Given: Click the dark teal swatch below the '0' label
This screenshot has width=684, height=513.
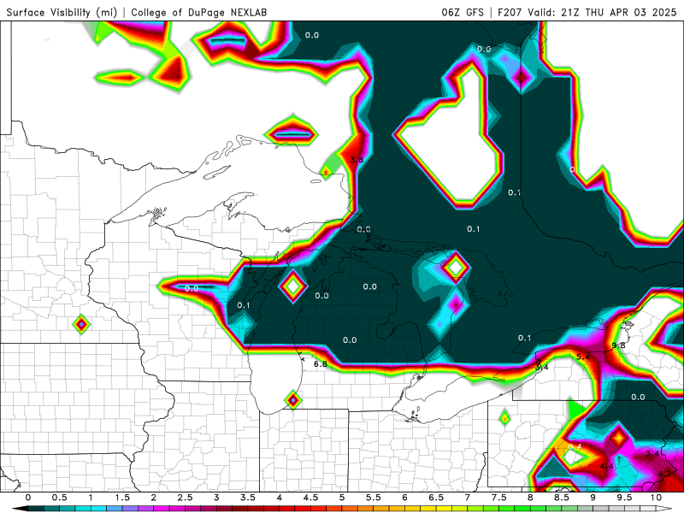Looking at the screenshot, I should pyautogui.click(x=36, y=509).
